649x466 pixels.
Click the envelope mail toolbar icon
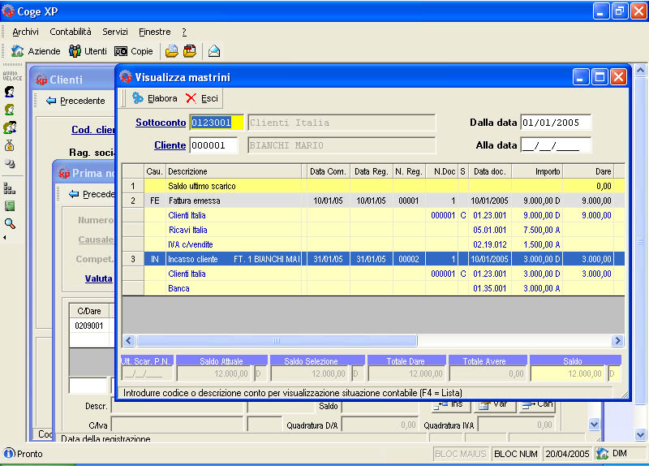(x=214, y=51)
